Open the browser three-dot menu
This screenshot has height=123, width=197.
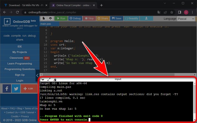pyautogui.click(x=192, y=12)
